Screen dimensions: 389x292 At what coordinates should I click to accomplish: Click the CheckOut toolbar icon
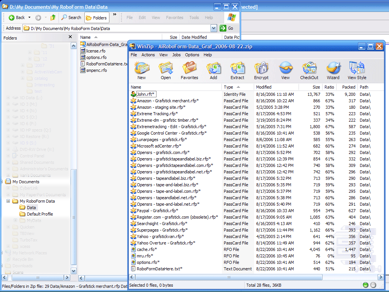309,70
